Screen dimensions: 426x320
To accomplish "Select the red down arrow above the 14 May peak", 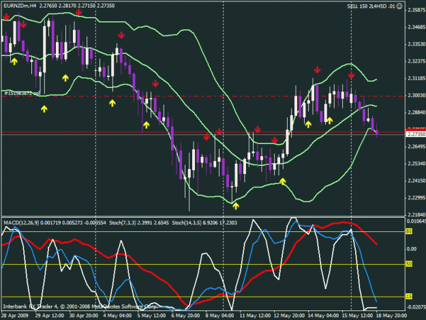I will coord(317,70).
